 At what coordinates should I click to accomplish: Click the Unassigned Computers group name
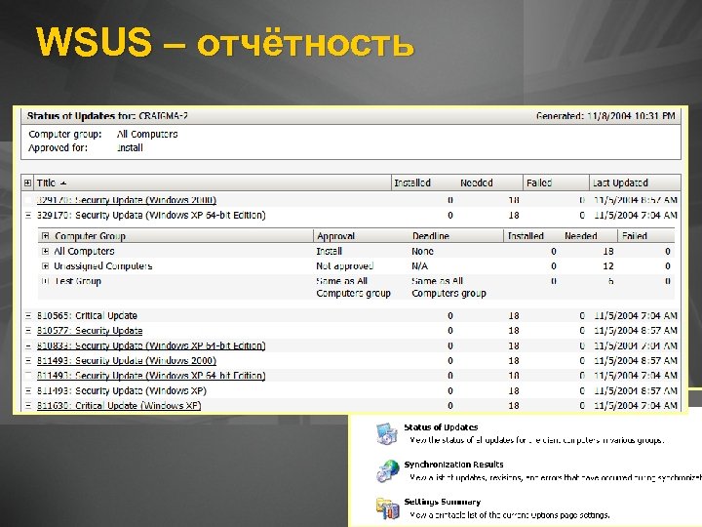pos(103,266)
